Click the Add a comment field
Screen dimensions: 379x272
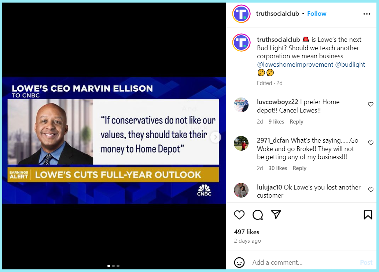(303, 262)
